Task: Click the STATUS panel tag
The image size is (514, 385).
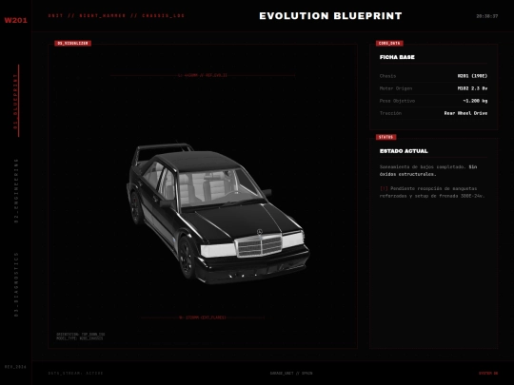Action: 385,137
